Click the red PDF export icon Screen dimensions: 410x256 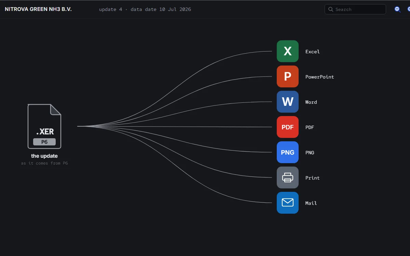(x=288, y=127)
